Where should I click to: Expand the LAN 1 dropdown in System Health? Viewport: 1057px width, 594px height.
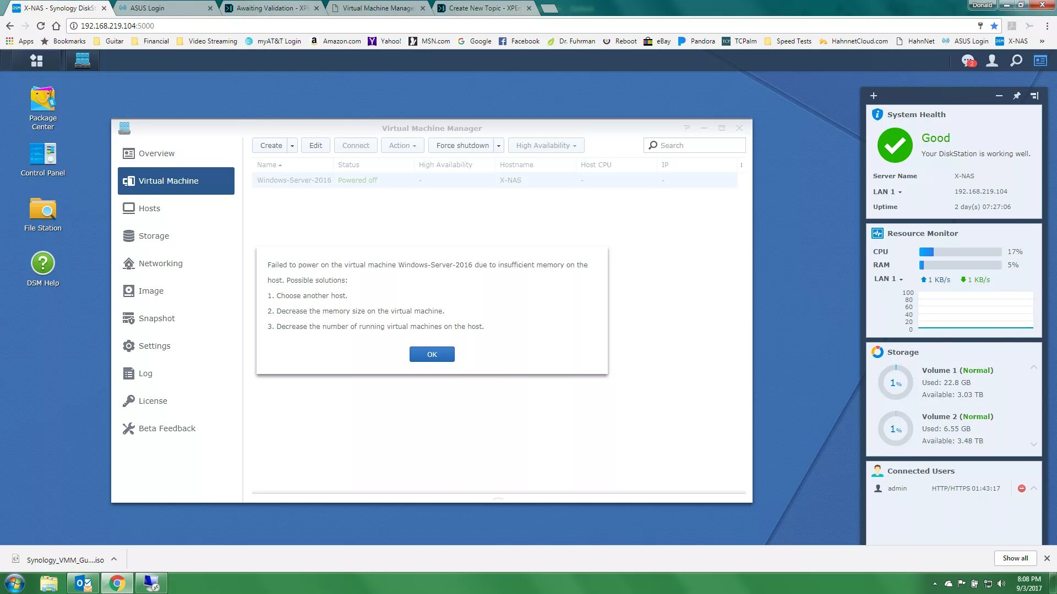click(x=900, y=192)
